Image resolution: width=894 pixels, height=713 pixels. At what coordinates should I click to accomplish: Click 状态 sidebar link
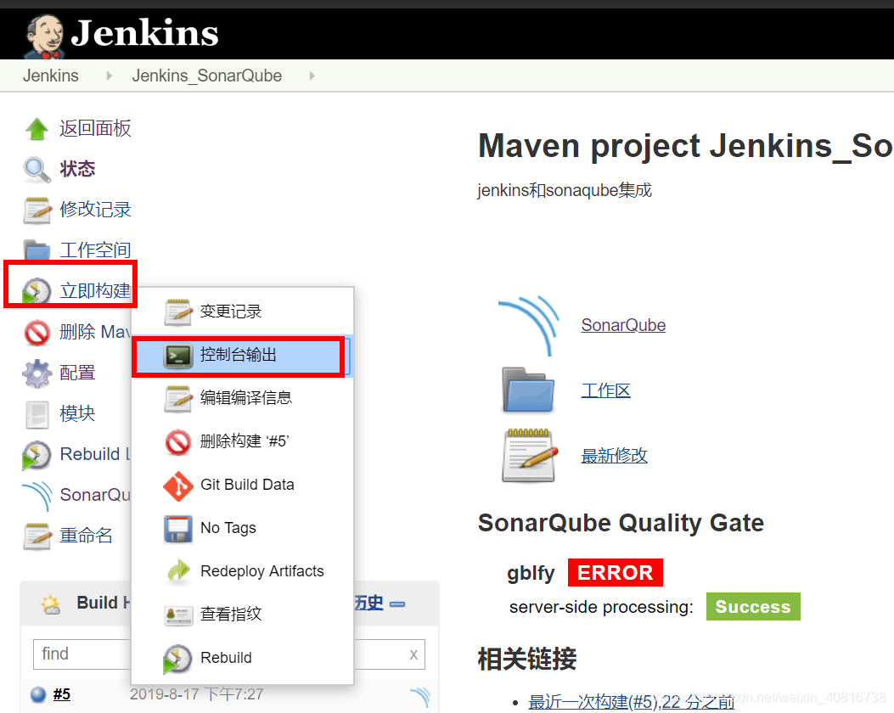[x=77, y=169]
